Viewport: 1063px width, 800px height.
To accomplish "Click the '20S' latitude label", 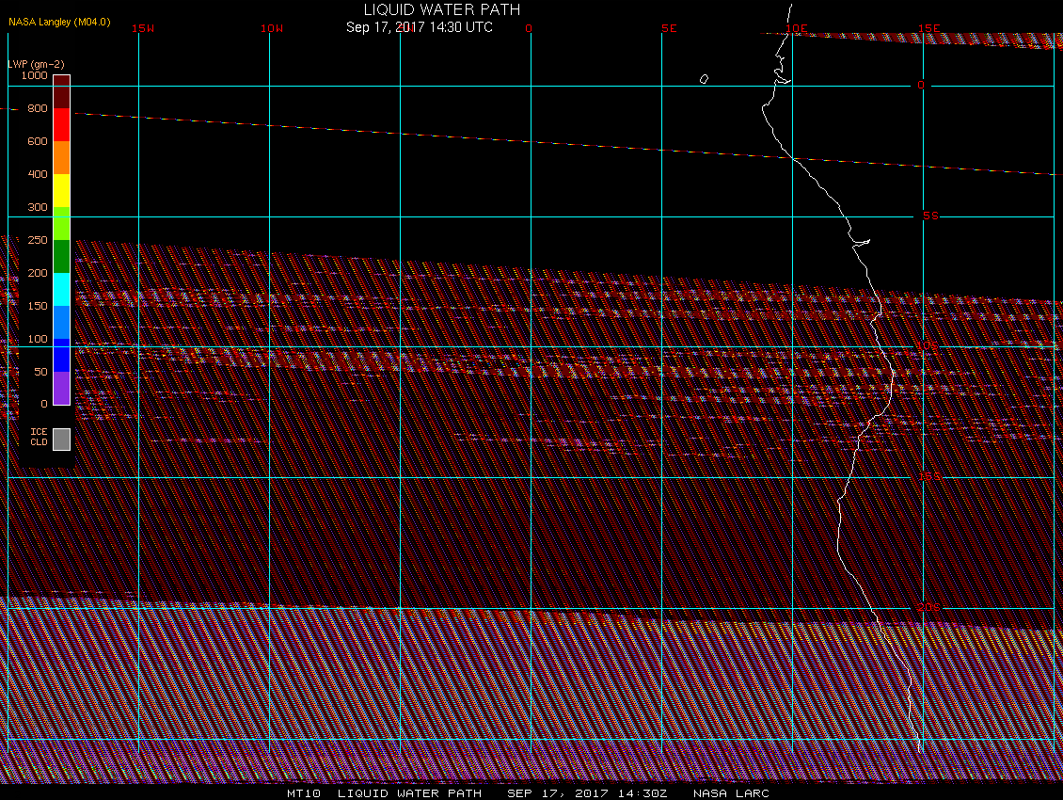I will coord(928,607).
